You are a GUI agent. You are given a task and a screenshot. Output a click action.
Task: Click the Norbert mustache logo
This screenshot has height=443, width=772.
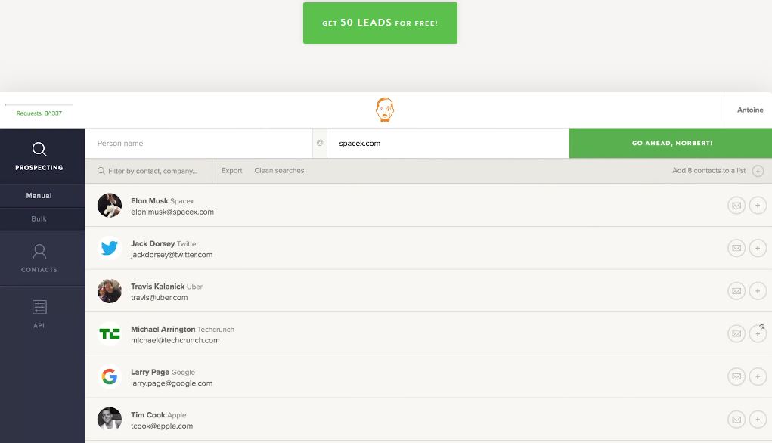point(385,110)
